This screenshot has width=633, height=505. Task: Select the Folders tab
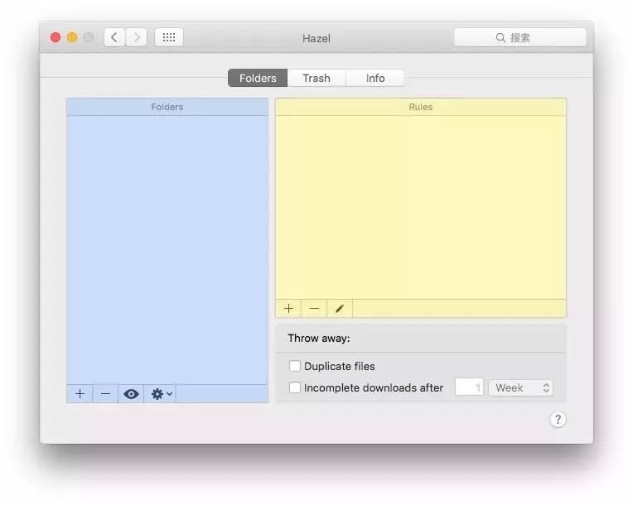258,78
